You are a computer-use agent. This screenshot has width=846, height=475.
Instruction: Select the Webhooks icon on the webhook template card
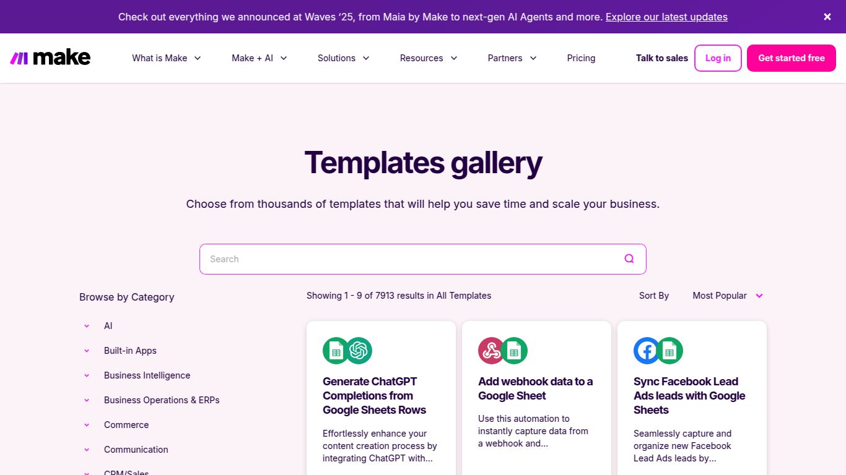coord(490,350)
